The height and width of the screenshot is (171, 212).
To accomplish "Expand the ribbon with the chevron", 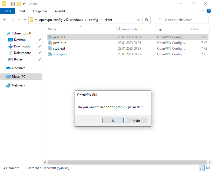I will click(203, 11).
